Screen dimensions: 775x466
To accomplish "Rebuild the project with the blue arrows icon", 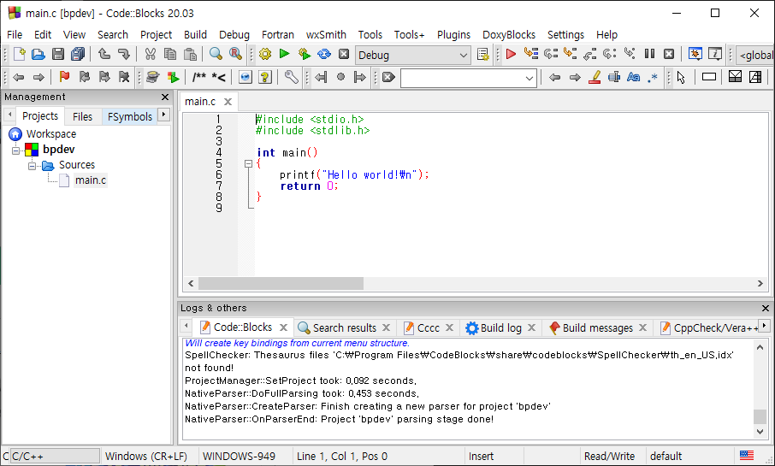I will pyautogui.click(x=323, y=54).
